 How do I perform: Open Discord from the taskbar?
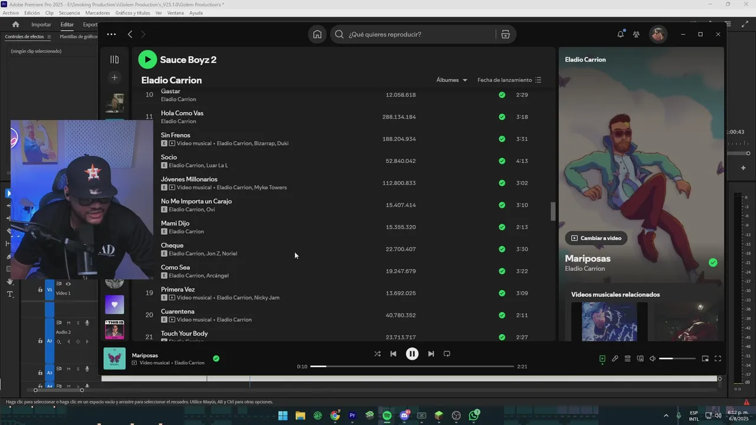click(405, 416)
